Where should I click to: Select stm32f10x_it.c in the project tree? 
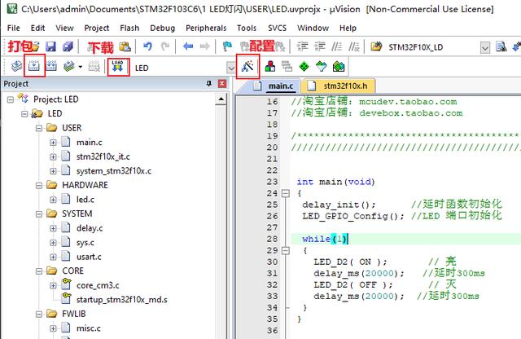coord(103,156)
